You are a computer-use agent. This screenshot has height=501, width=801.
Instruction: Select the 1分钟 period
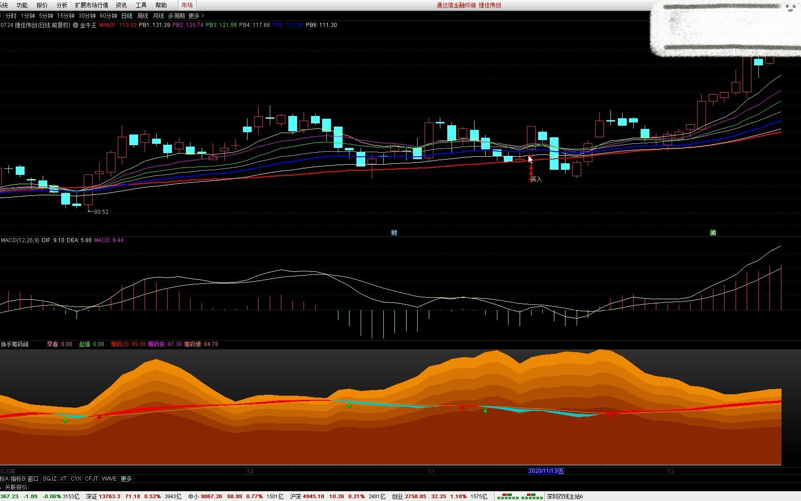tap(28, 16)
